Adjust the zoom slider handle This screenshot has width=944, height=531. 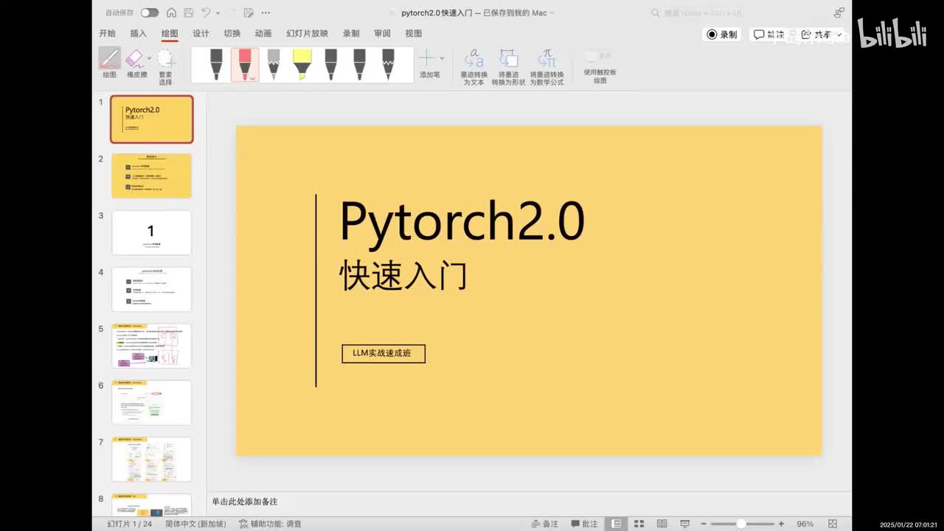740,524
